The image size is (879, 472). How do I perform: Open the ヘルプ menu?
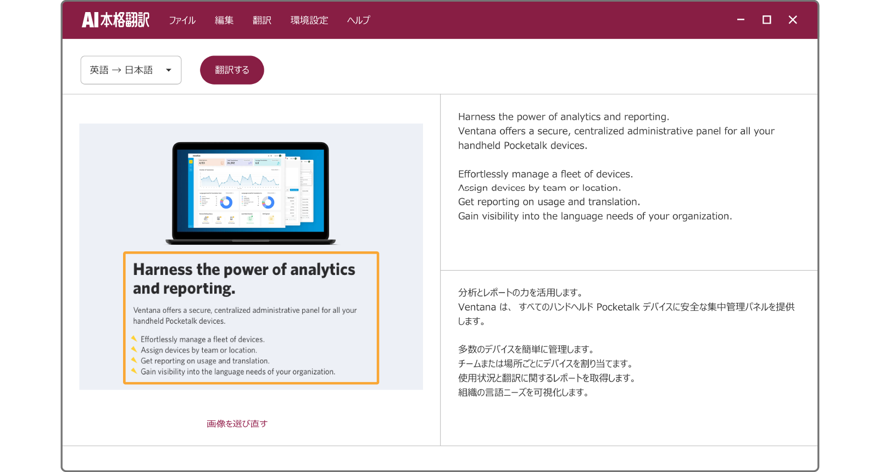point(359,20)
